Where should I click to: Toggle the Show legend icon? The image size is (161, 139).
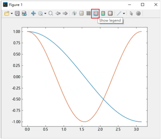[x=96, y=13]
